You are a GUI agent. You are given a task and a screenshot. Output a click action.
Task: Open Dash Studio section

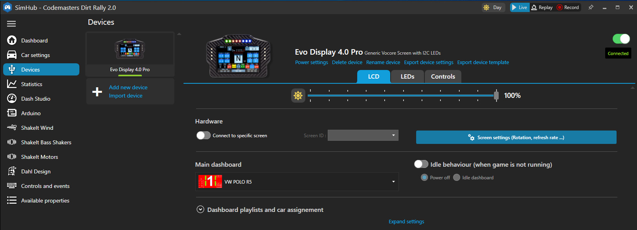click(x=41, y=99)
